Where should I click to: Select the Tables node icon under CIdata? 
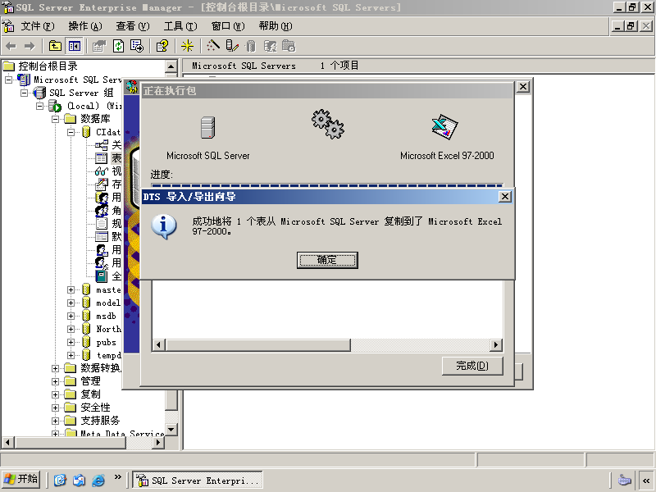(x=101, y=158)
